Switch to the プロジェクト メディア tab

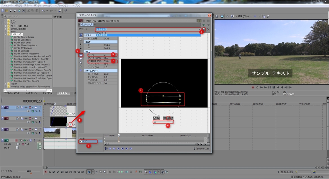tap(12, 93)
